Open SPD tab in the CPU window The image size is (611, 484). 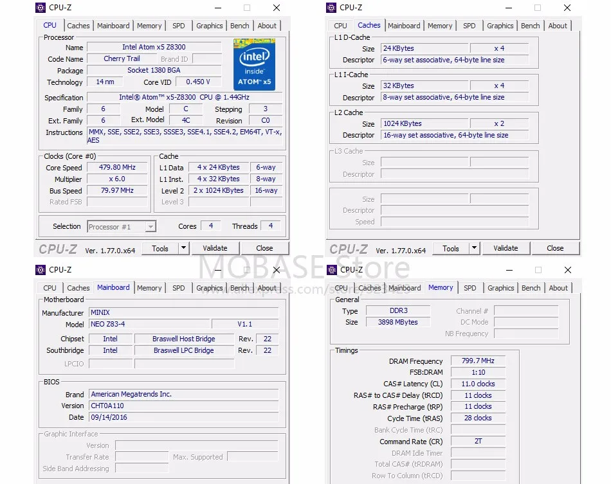point(179,26)
